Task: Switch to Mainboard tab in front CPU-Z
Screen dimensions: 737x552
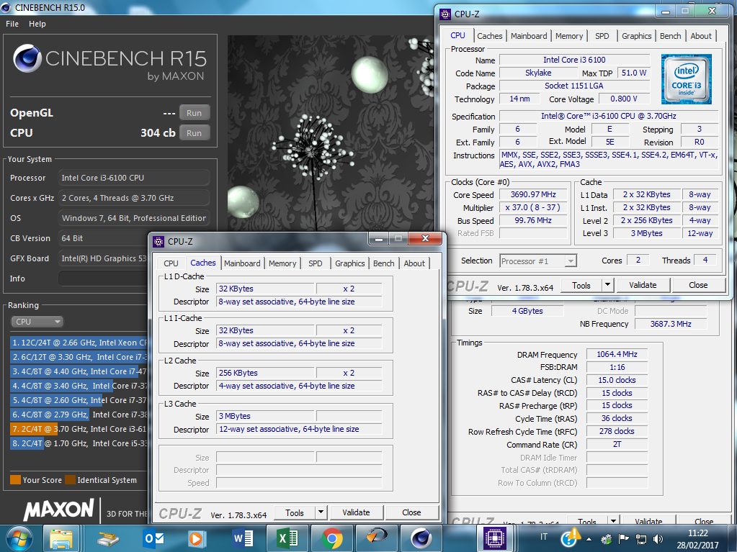Action: [x=242, y=263]
